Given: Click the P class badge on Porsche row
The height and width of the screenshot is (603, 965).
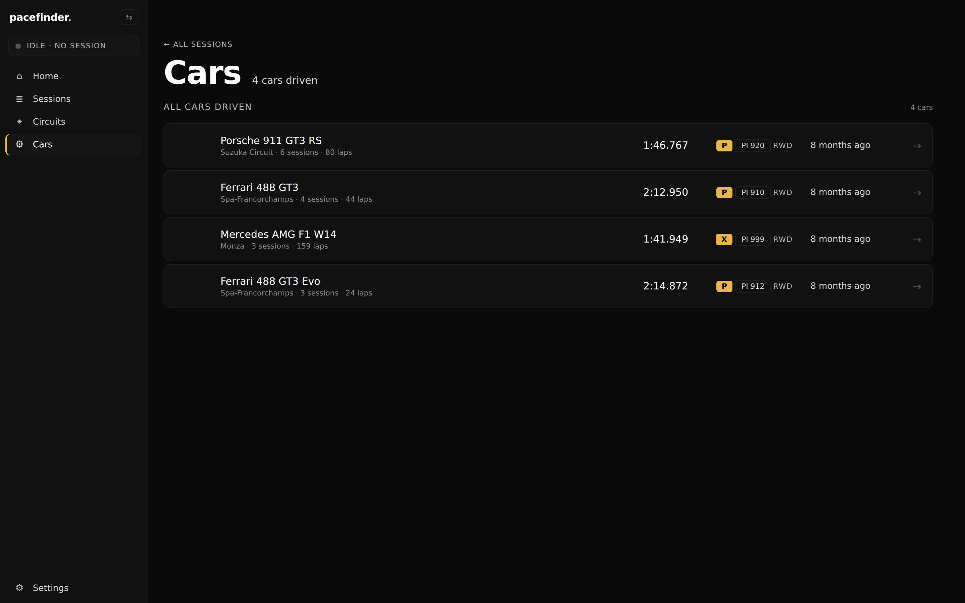Looking at the screenshot, I should [x=724, y=146].
